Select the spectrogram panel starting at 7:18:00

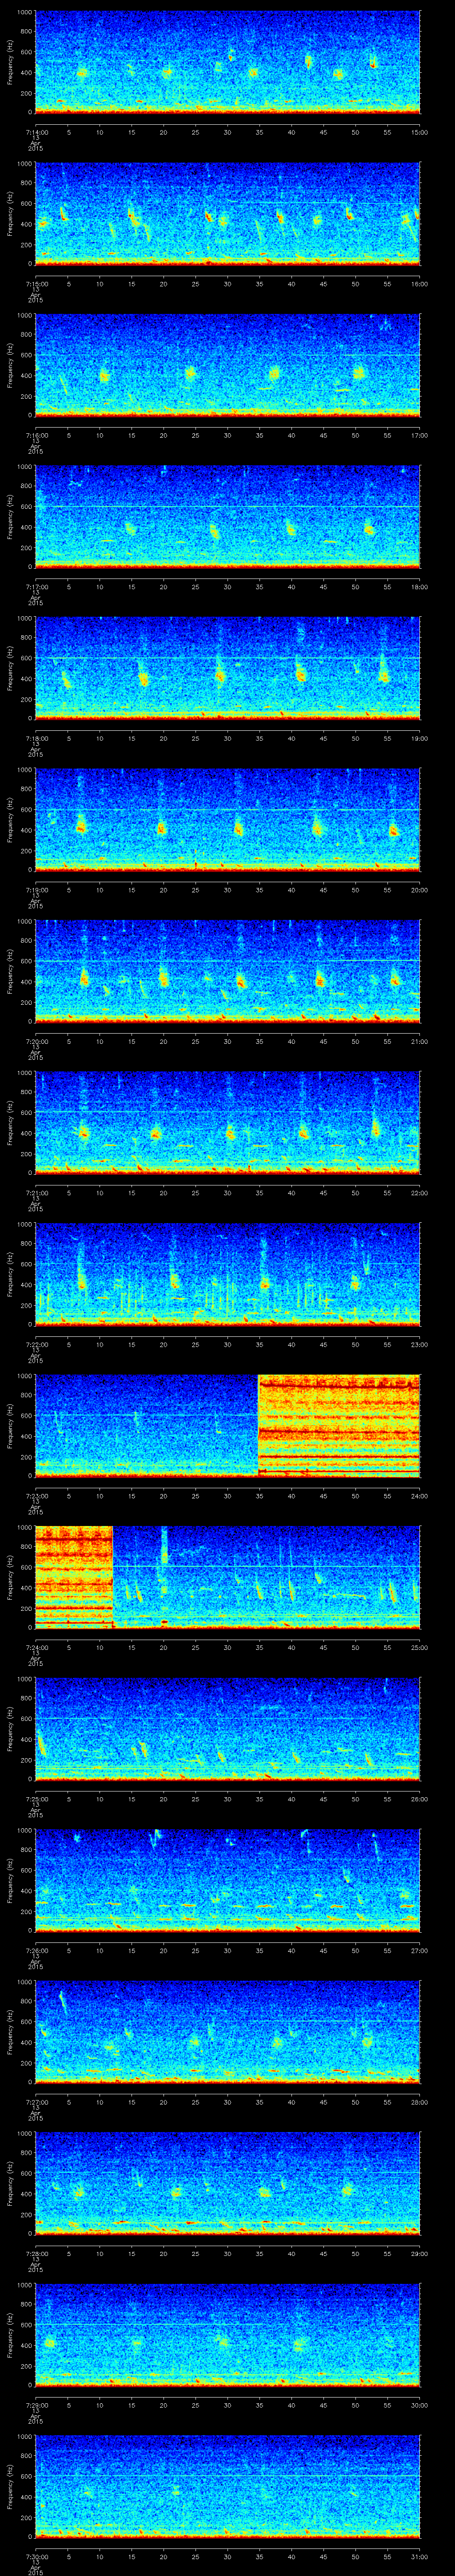tap(228, 668)
